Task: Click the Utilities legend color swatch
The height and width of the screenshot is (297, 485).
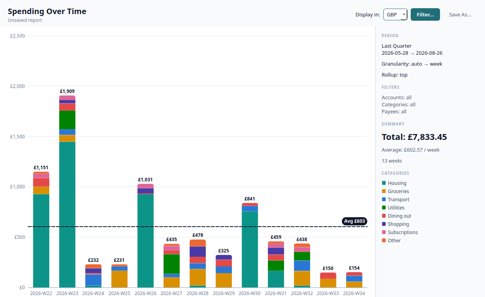Action: (384, 208)
